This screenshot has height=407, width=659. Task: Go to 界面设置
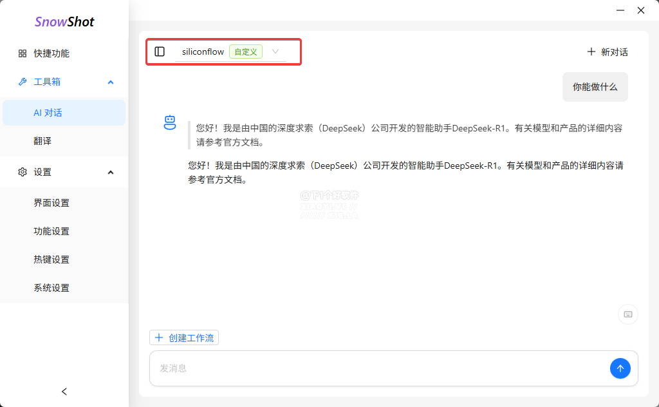point(64,203)
